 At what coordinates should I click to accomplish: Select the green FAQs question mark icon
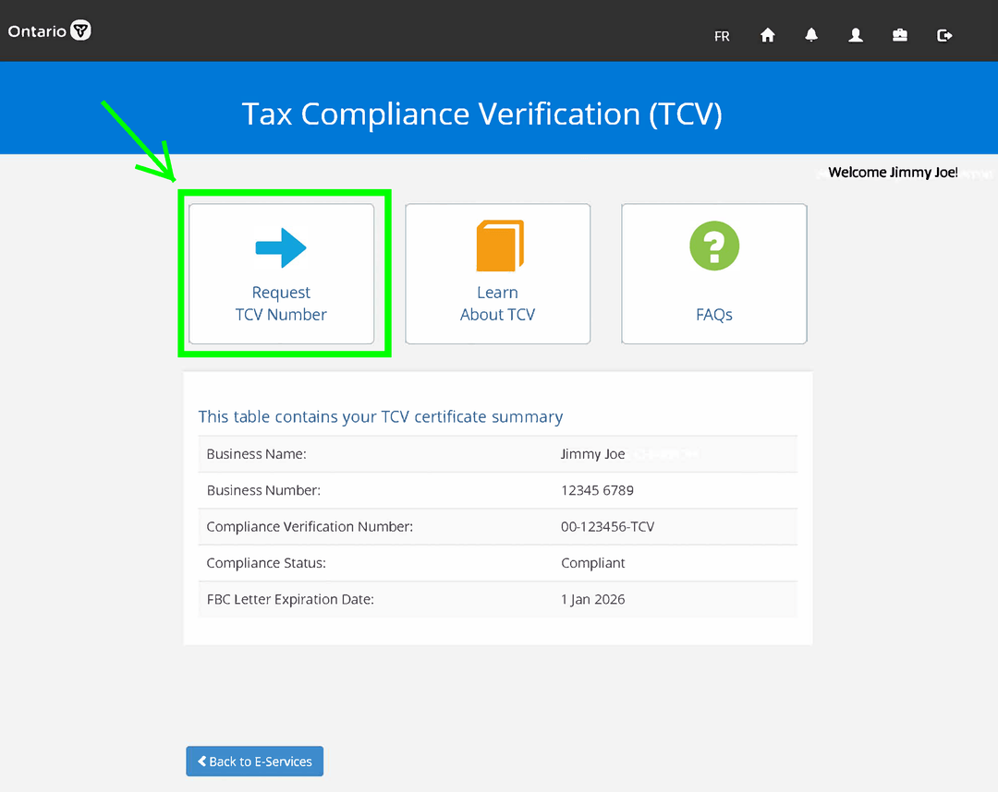[713, 246]
